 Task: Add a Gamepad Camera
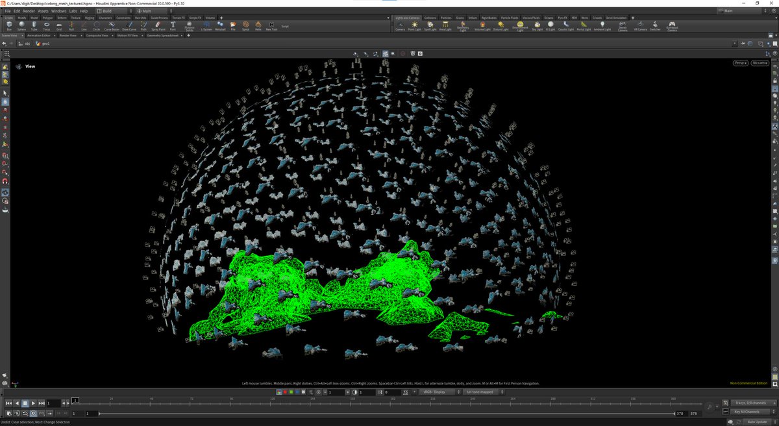[672, 27]
